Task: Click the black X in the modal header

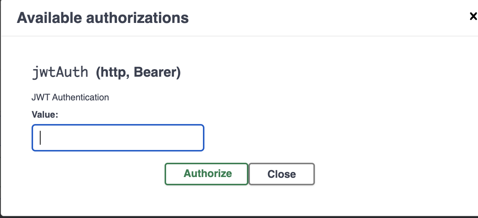Action: click(x=473, y=17)
